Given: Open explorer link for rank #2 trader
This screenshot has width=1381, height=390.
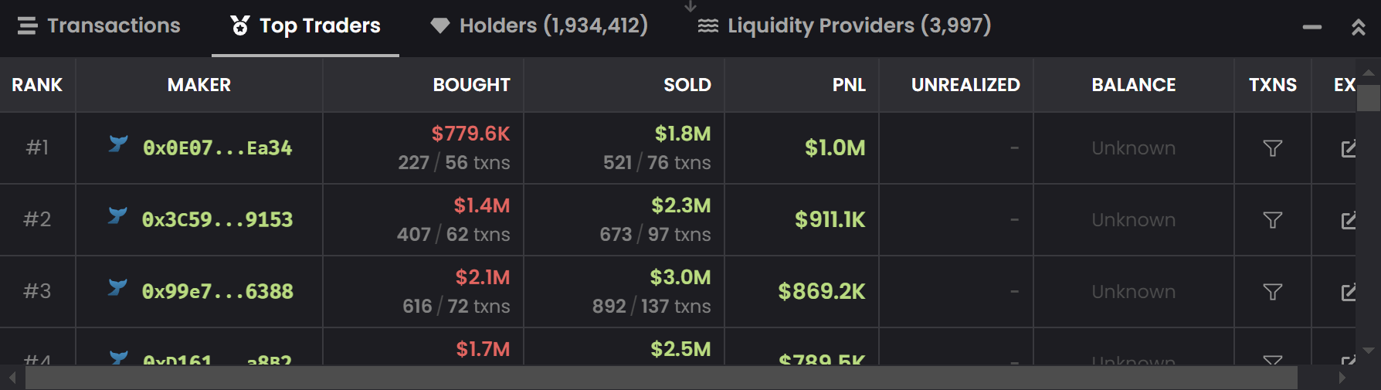Looking at the screenshot, I should [1348, 220].
